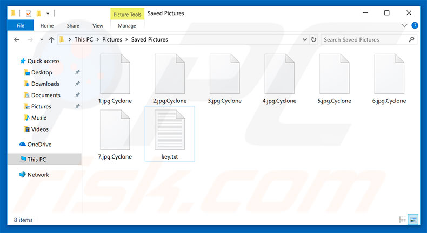The image size is (427, 233).
Task: Select This PC in navigation pane
Action: point(45,159)
